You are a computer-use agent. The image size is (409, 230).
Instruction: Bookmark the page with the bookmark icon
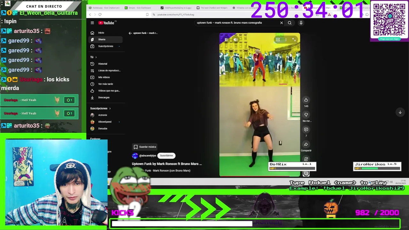(x=147, y=14)
